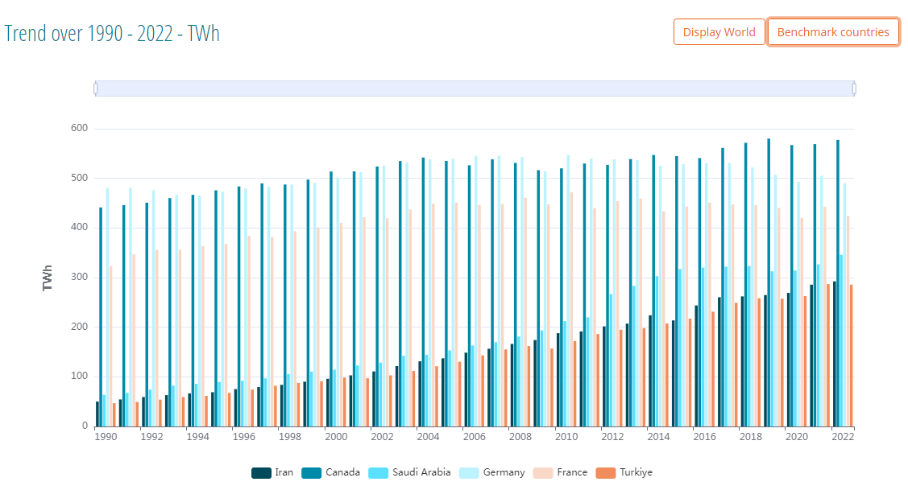Click the Turkiye legend color swatch
This screenshot has height=490, width=908.
click(x=606, y=473)
